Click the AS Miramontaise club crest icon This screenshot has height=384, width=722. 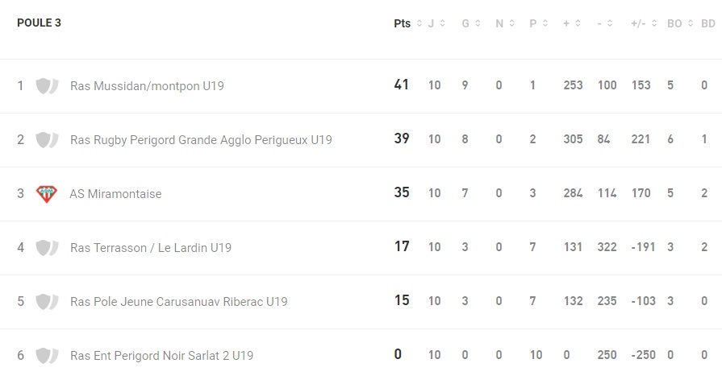pos(47,194)
